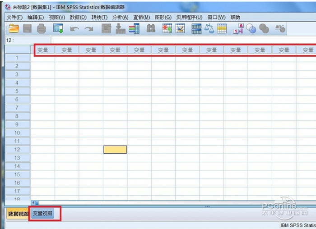The width and height of the screenshot is (316, 229).
Task: Select row header 3
Action: click(x=18, y=74)
